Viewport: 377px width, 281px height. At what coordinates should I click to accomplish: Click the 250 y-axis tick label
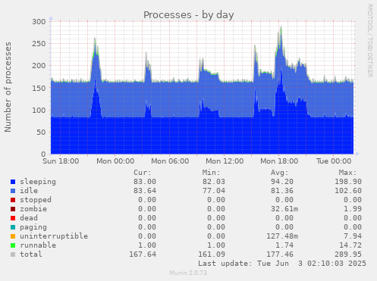click(x=39, y=44)
